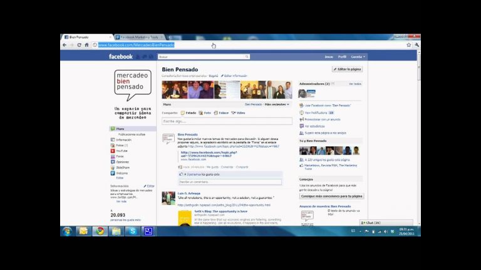481x270 pixels.
Task: Go to Perfil in the Facebook header
Action: [342, 57]
